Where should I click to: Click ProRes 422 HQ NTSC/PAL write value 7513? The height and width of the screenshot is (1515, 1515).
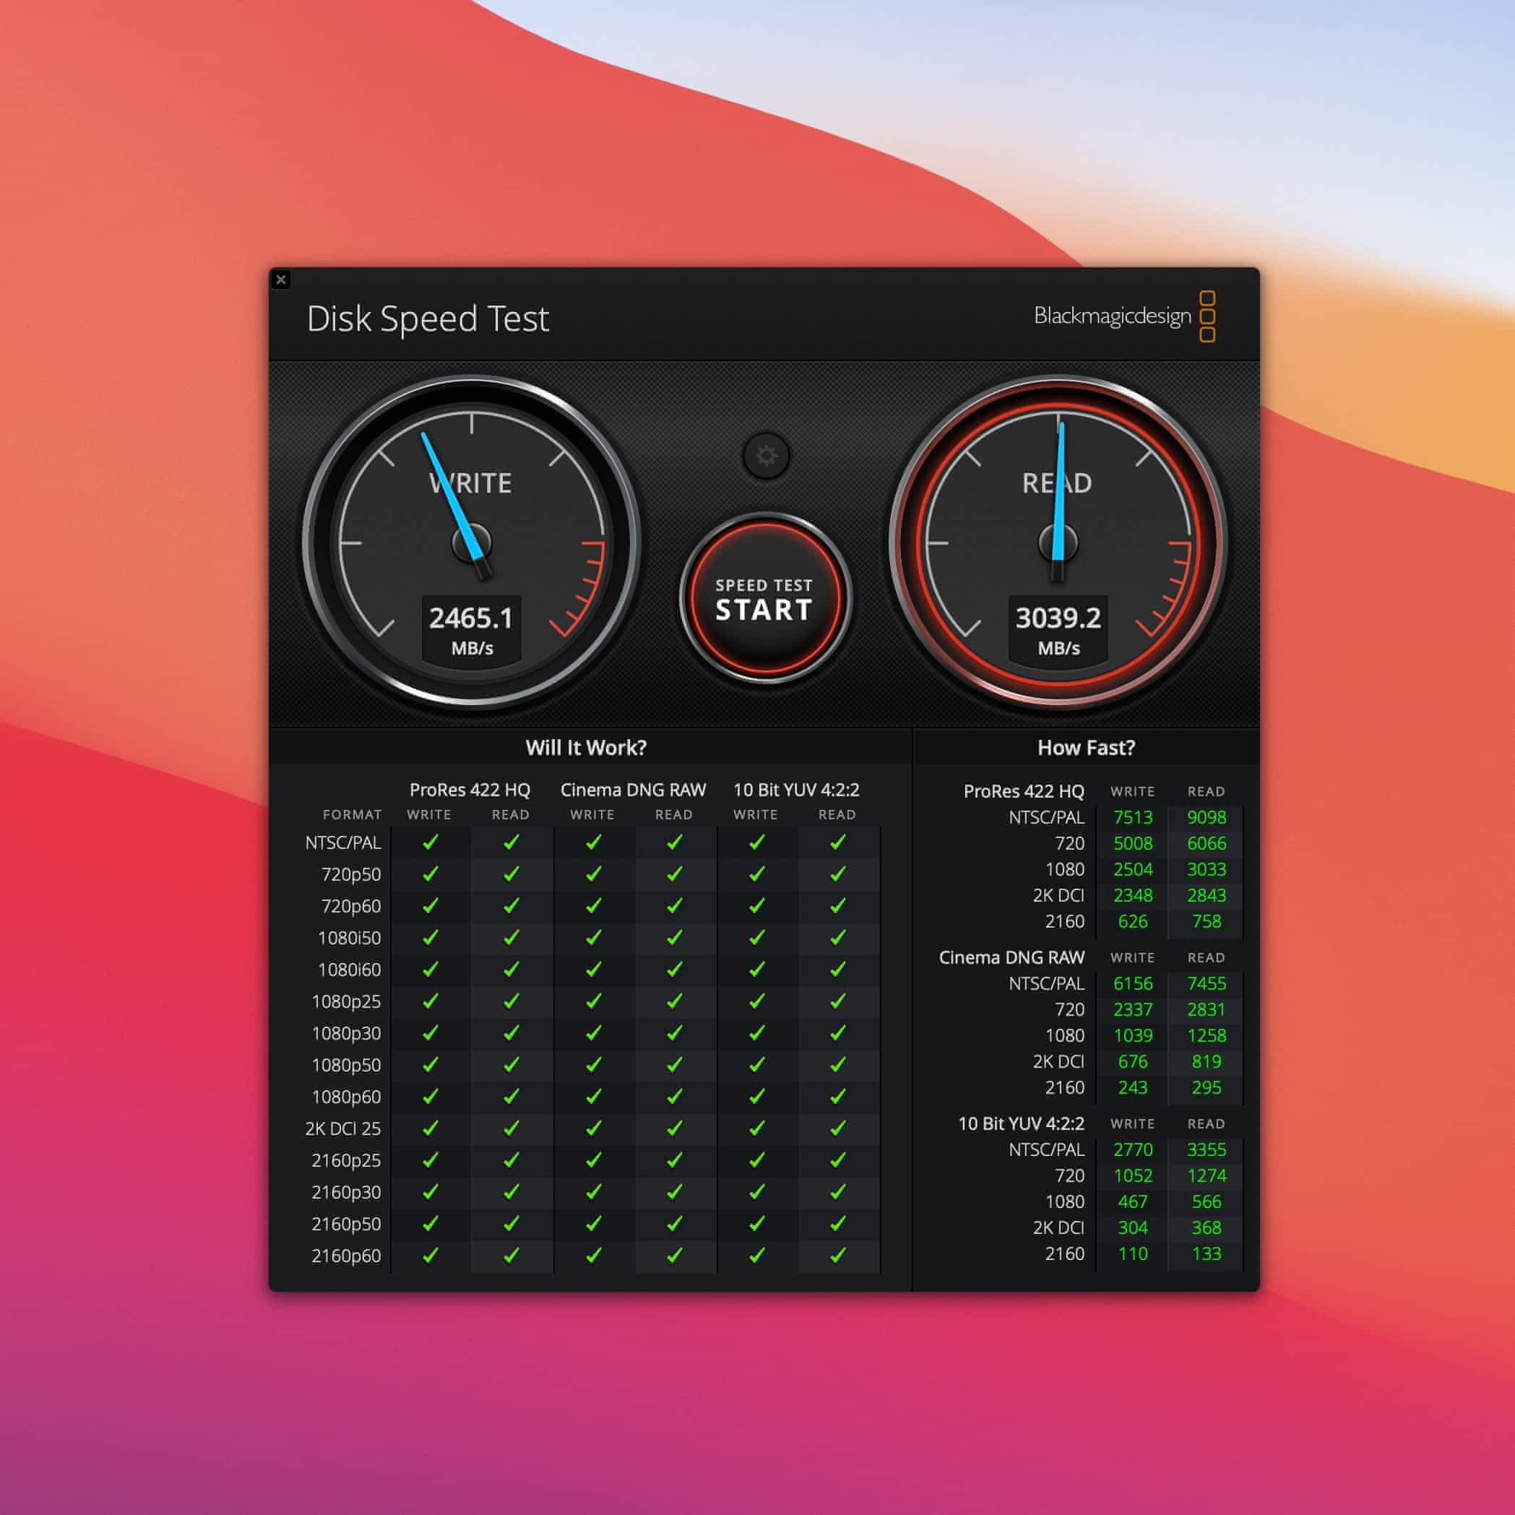(1132, 817)
